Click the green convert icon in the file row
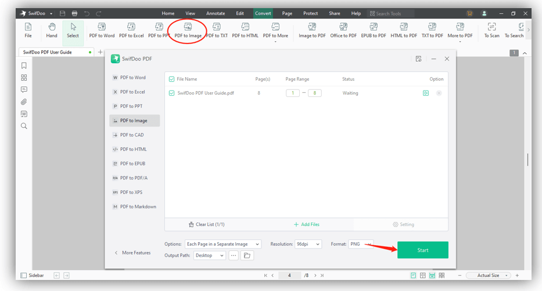The image size is (542, 291). click(x=425, y=93)
